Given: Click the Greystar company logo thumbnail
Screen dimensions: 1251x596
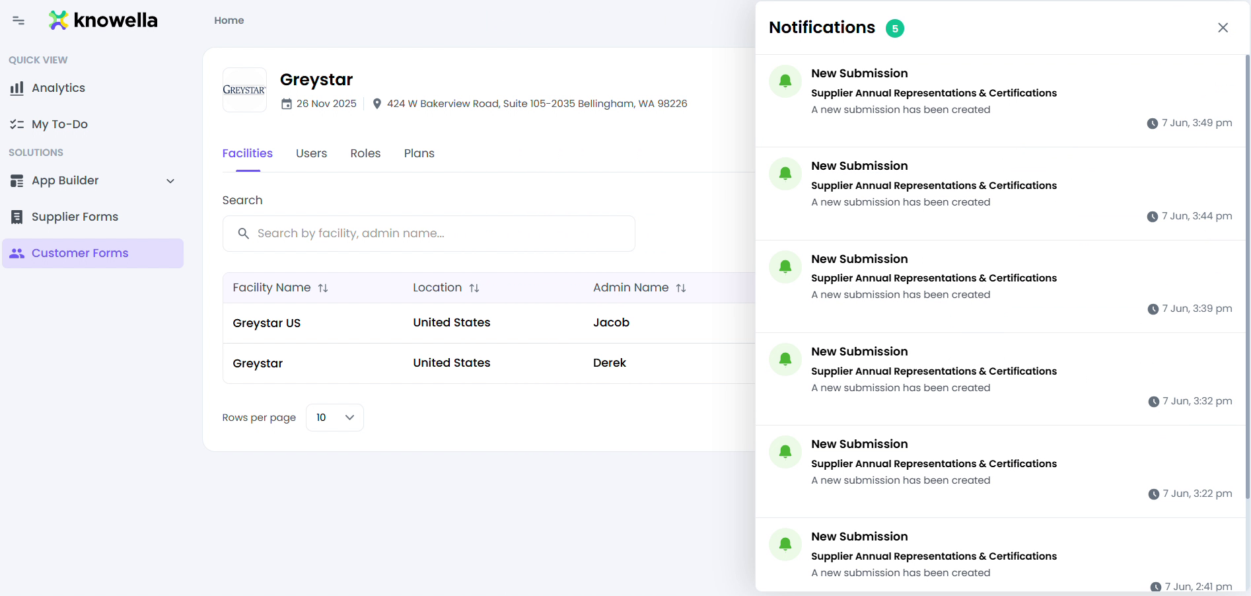Looking at the screenshot, I should point(244,90).
